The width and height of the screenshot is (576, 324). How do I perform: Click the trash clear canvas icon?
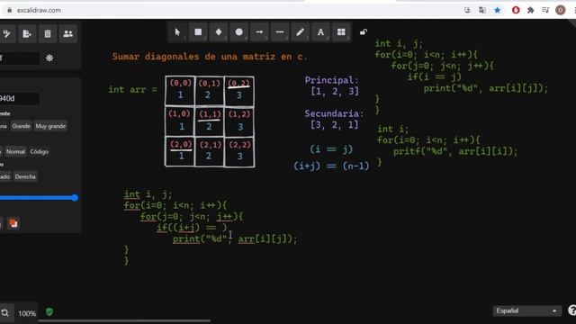tap(48, 34)
